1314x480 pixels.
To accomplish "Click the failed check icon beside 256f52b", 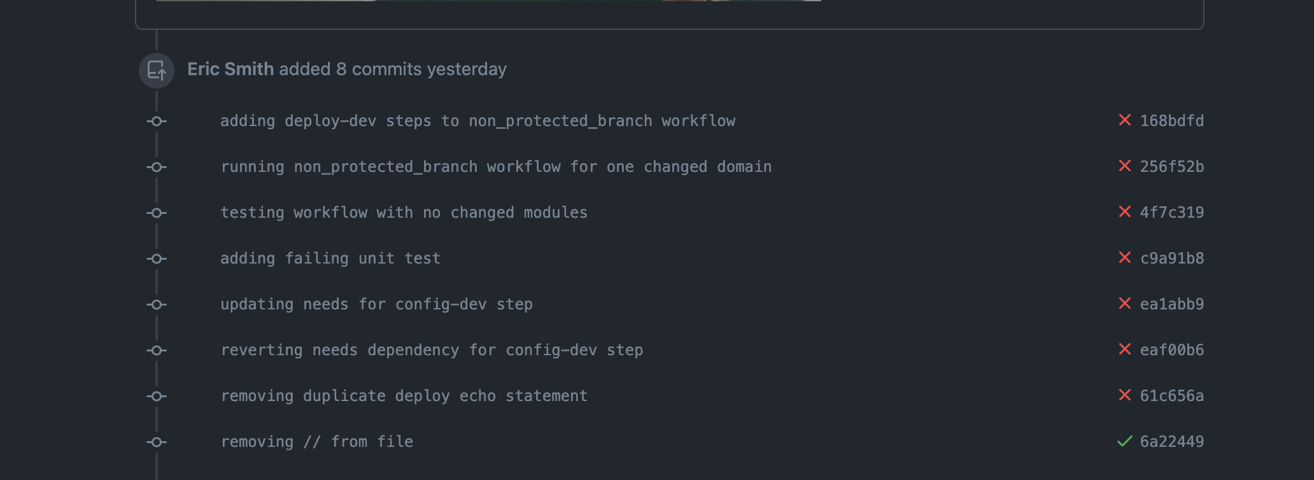I will click(x=1126, y=167).
